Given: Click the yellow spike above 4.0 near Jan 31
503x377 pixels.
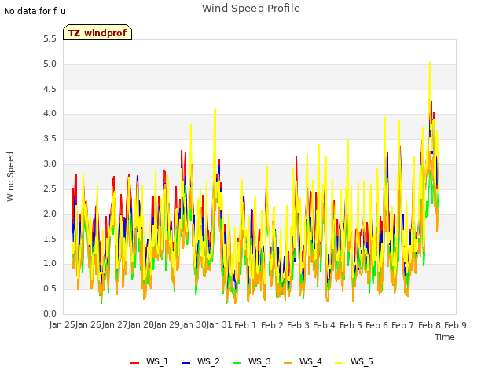Looking at the screenshot, I should click(x=215, y=111).
